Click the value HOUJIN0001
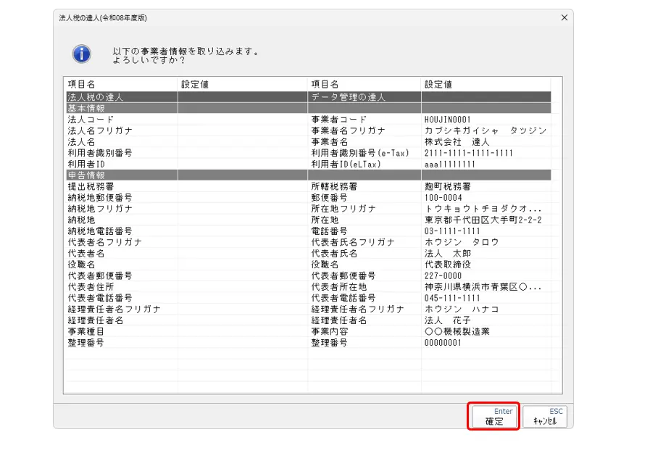 pyautogui.click(x=448, y=120)
